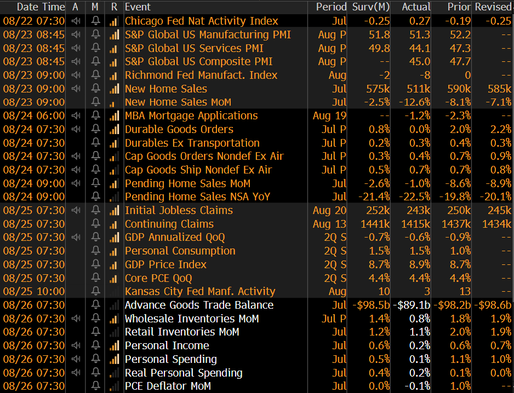Click the Event column header
Viewport: 514px width, 393px height.
(x=138, y=7)
